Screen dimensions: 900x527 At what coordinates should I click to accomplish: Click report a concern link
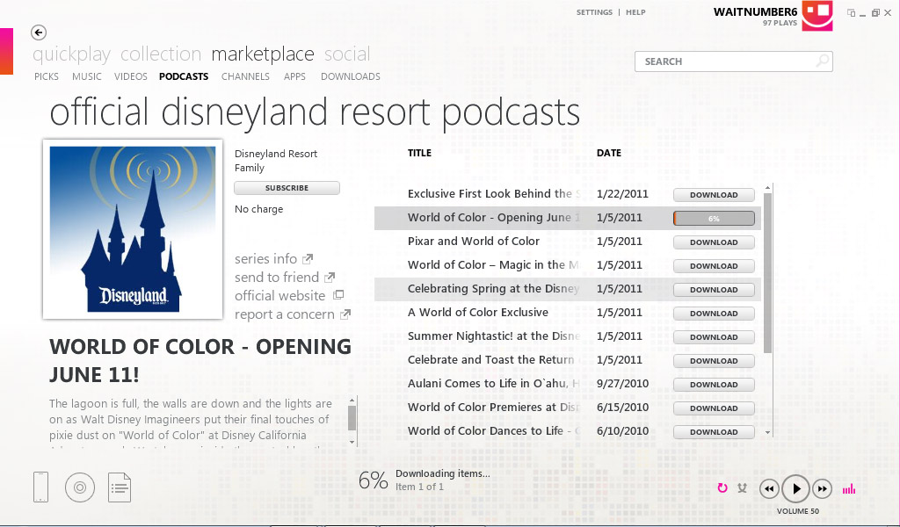pos(285,314)
